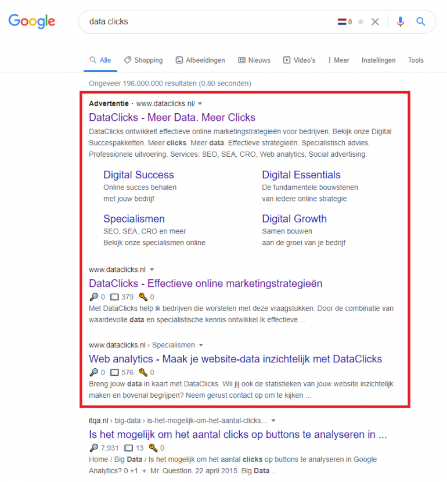Image resolution: width=447 pixels, height=482 pixels.
Task: Click the magnifier icon showing 7,931
Action: [x=93, y=448]
